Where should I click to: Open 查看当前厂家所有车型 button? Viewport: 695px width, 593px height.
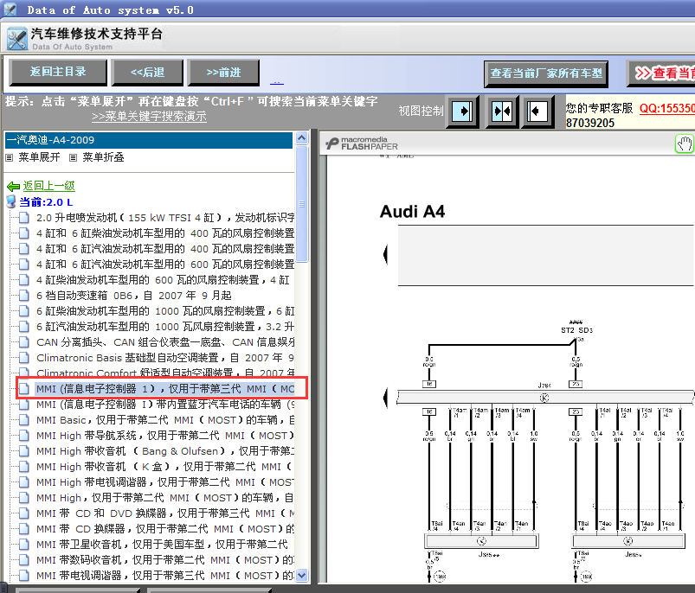coord(546,73)
